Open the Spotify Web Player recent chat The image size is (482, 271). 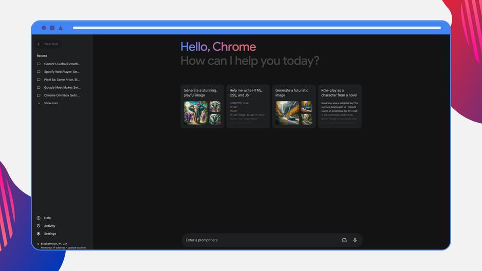point(59,72)
